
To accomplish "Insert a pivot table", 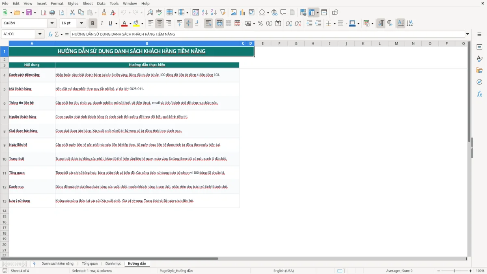I will [x=252, y=13].
